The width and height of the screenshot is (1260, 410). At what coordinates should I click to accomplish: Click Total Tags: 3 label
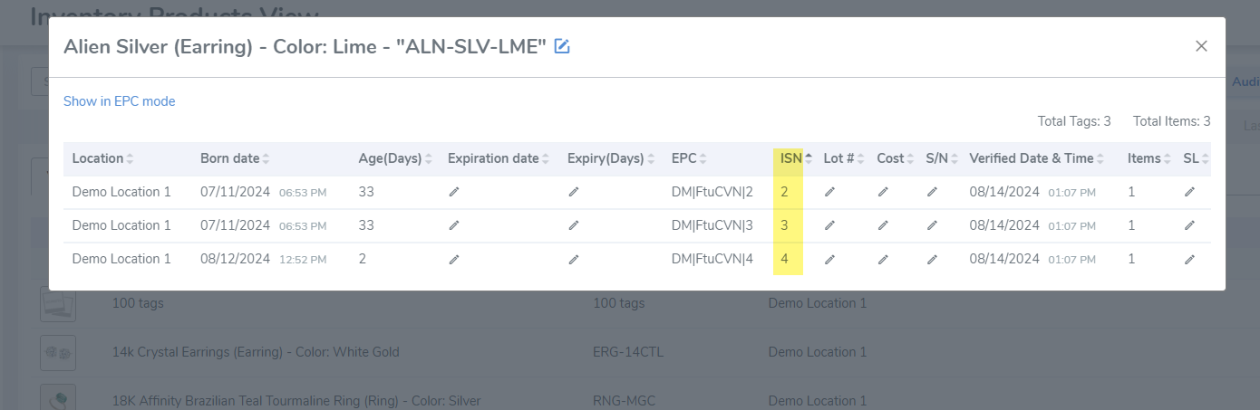tap(1074, 121)
